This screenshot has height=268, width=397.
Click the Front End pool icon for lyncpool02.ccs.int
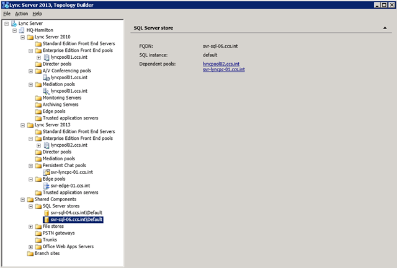point(47,145)
